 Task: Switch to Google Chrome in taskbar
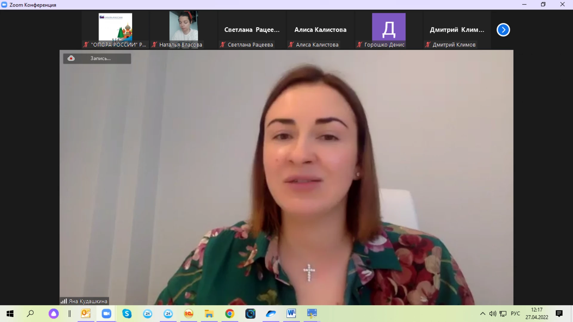(x=229, y=314)
